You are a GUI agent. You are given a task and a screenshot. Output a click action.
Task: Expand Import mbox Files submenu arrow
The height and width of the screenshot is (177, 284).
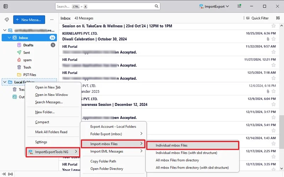click(x=141, y=144)
